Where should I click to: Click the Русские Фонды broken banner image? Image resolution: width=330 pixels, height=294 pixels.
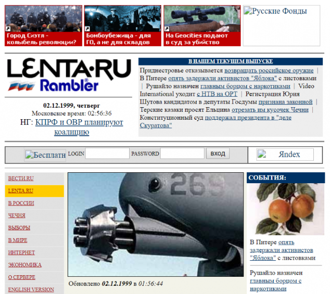click(282, 25)
